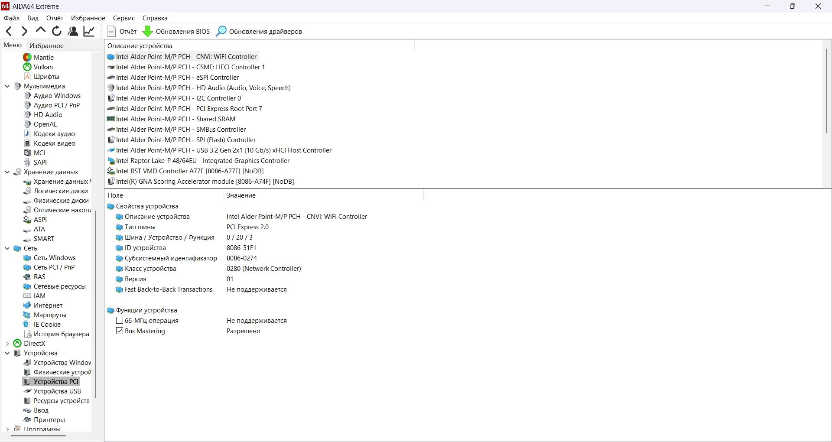Select the SMBus Controller device row
Image resolution: width=832 pixels, height=442 pixels.
181,130
